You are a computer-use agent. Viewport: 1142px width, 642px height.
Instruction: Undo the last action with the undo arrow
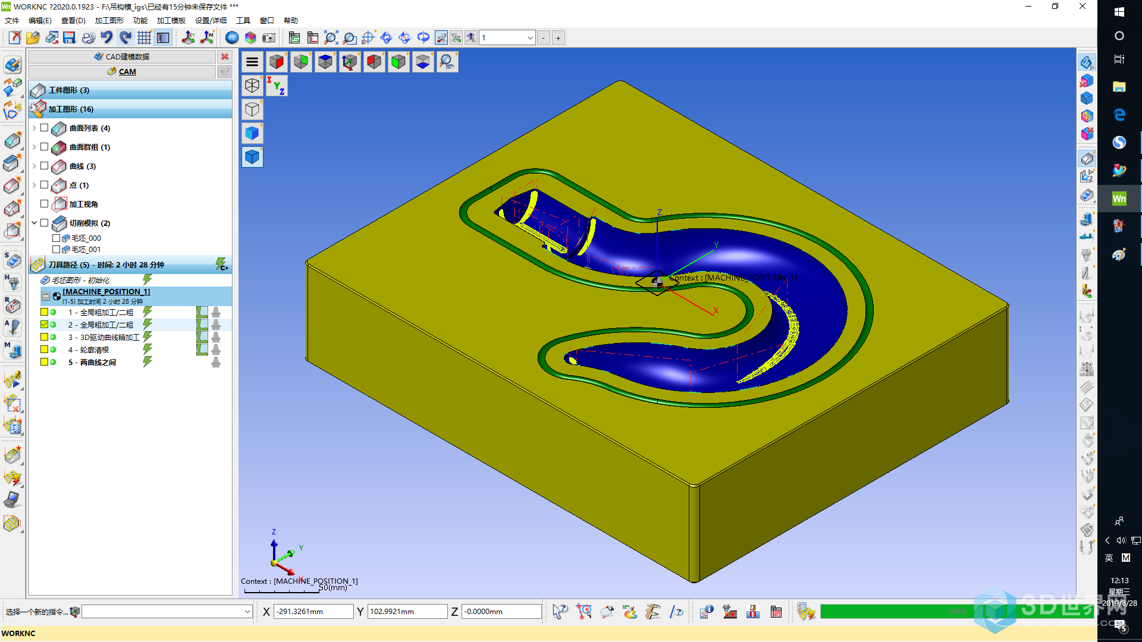click(106, 38)
